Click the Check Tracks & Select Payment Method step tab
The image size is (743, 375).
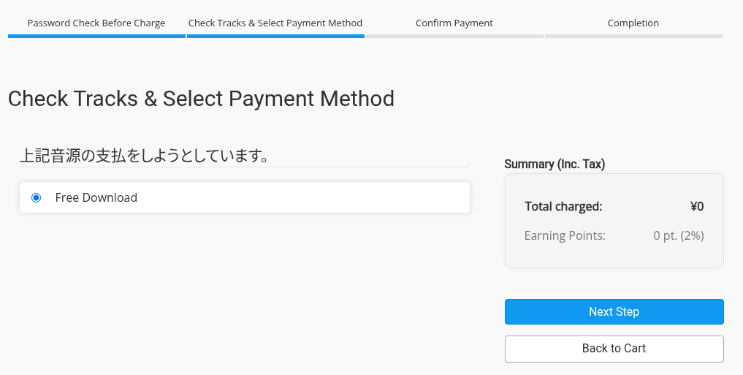pos(275,23)
